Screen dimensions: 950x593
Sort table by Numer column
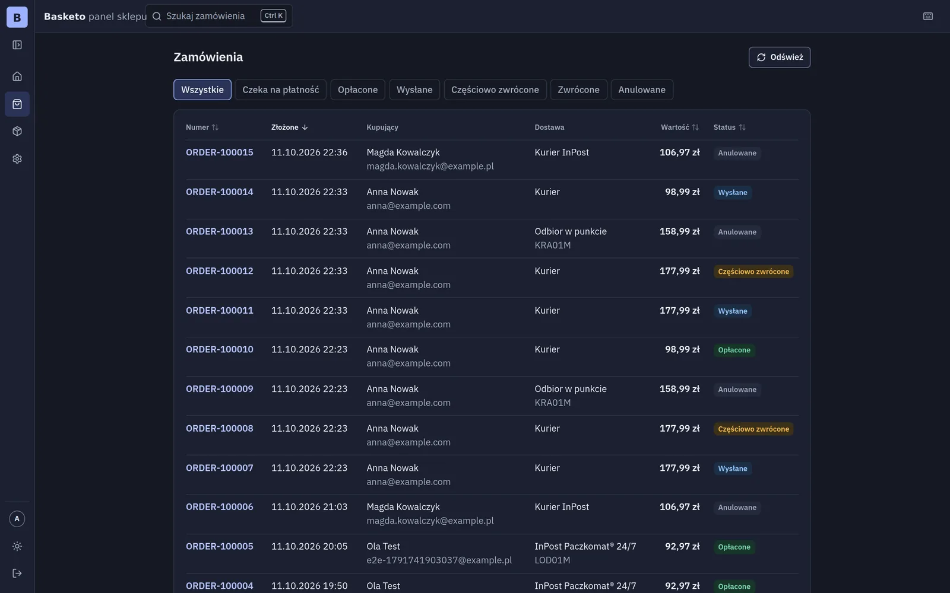click(202, 127)
